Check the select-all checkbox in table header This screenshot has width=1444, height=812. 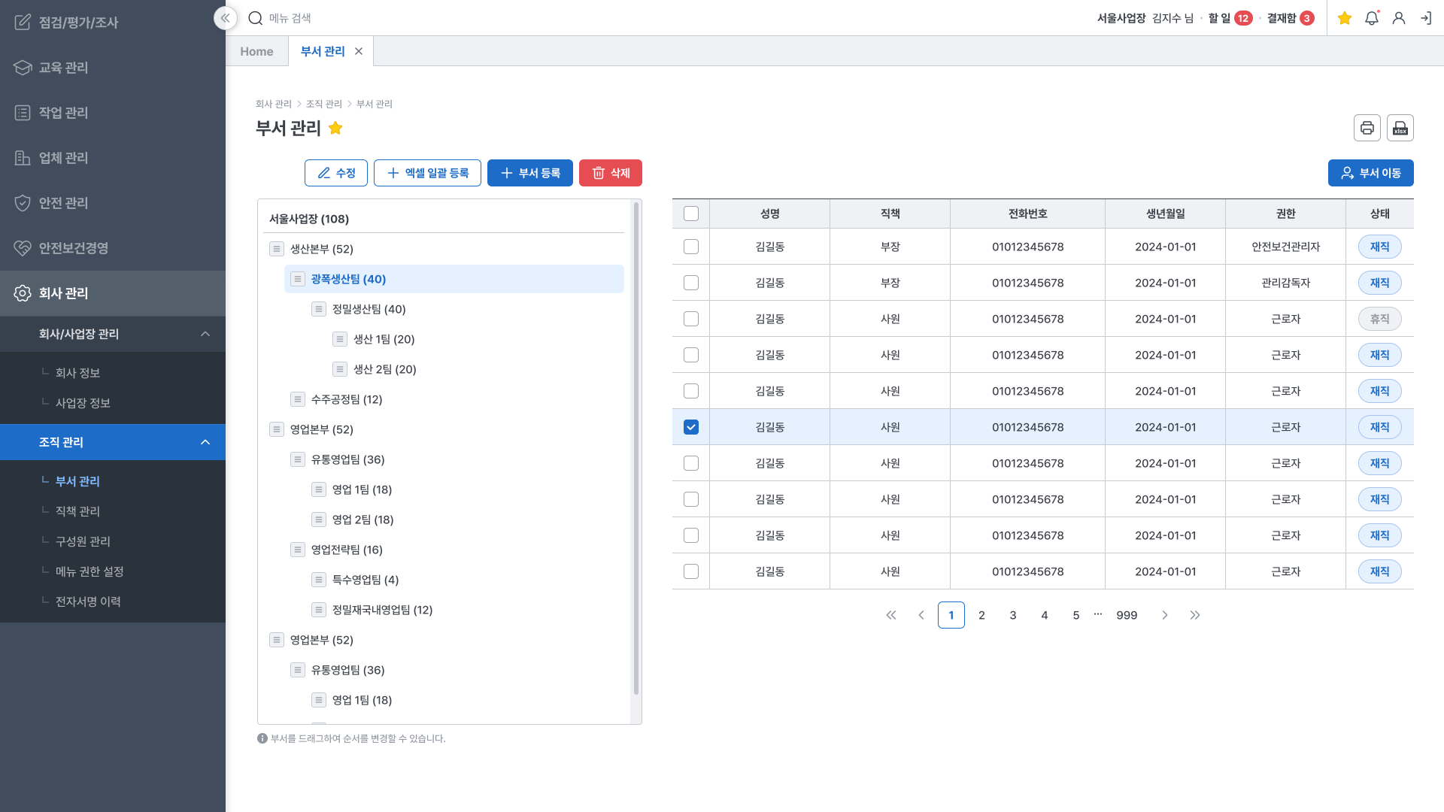(690, 214)
